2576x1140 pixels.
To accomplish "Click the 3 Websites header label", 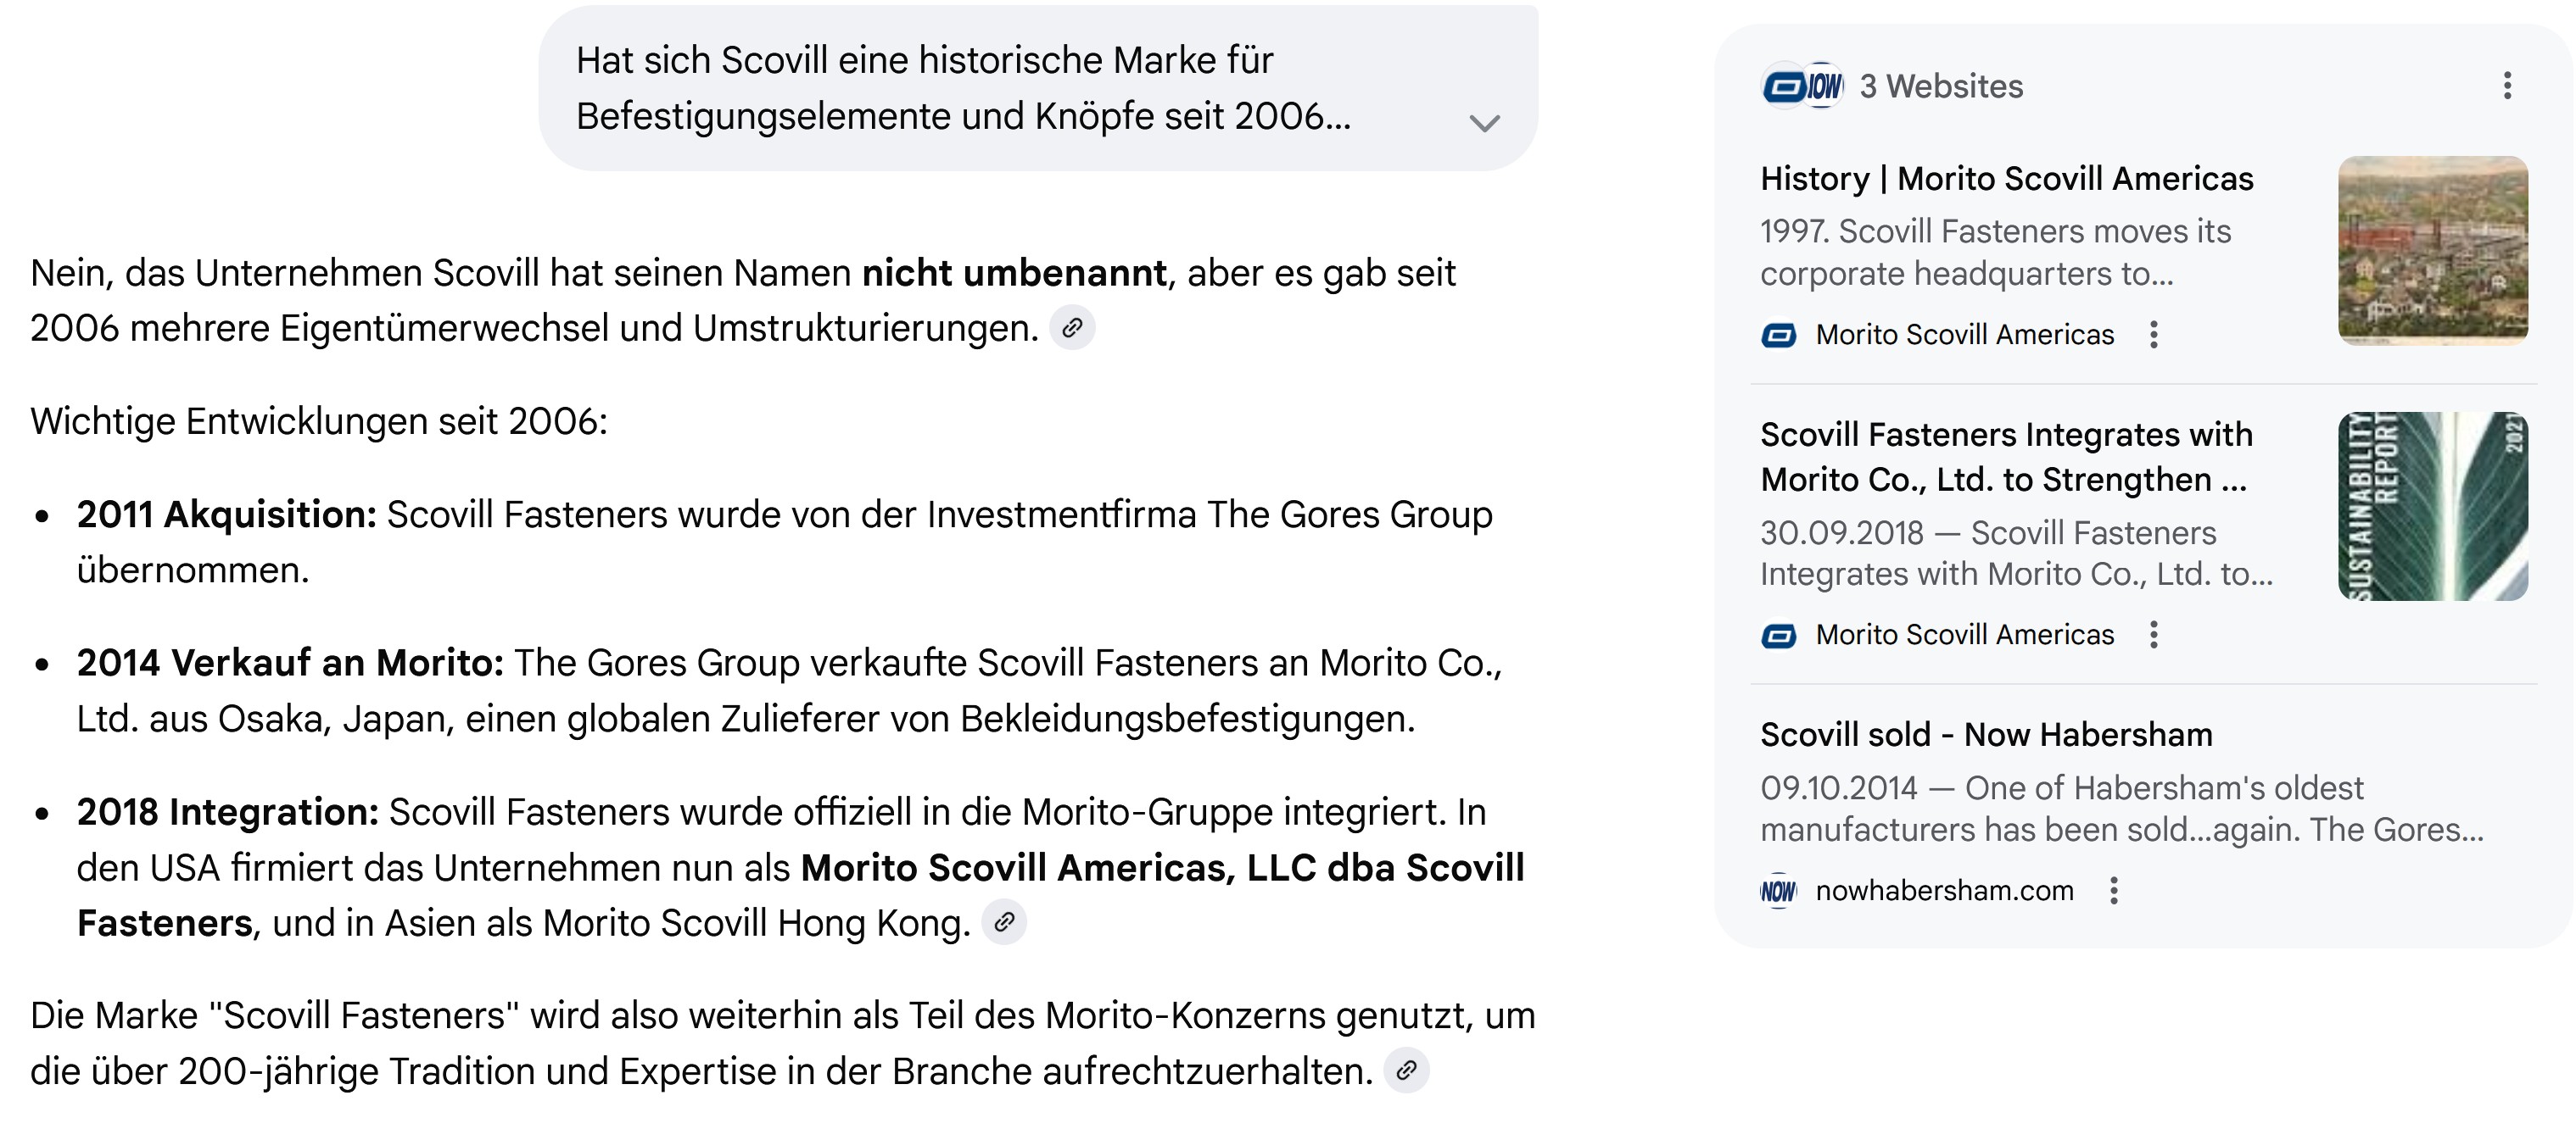I will (1940, 86).
